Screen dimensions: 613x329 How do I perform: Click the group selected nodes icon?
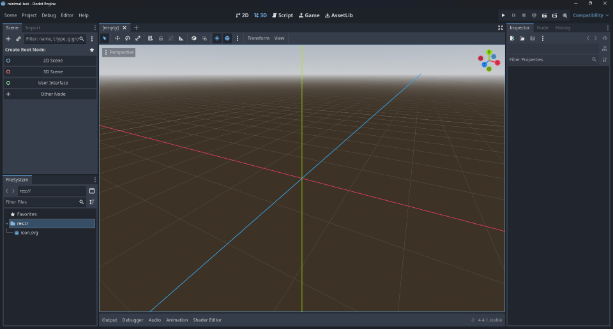click(171, 38)
